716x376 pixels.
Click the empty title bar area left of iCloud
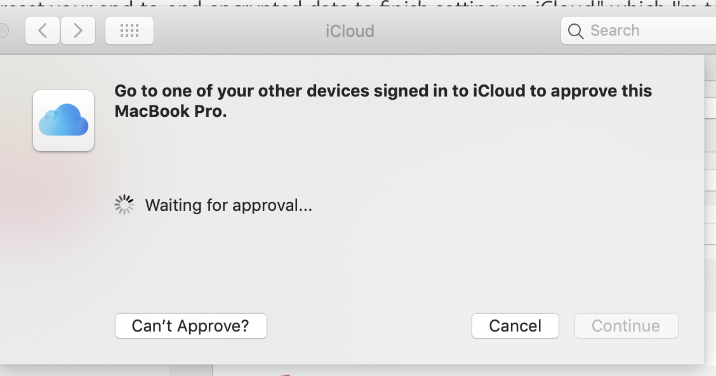241,30
